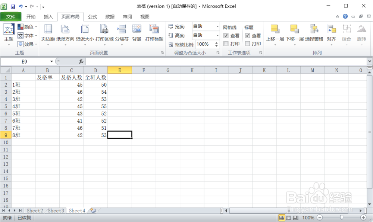Save workbook from quick access toolbar

tap(13, 6)
